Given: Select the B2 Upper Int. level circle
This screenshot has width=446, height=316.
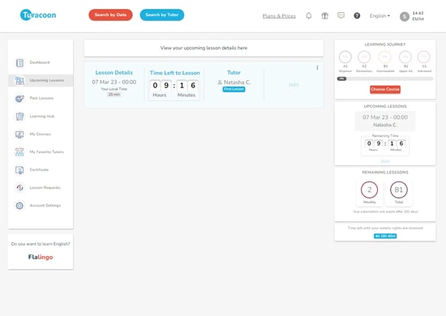Looking at the screenshot, I should [405, 57].
